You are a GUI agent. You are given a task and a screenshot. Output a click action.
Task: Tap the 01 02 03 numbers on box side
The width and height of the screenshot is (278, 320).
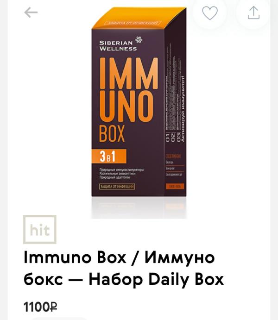tap(173, 137)
